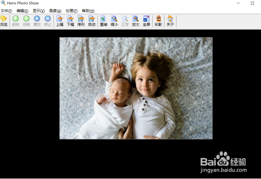Maximize the Hero Photo Show window
The height and width of the screenshot is (179, 261).
coord(252,3)
